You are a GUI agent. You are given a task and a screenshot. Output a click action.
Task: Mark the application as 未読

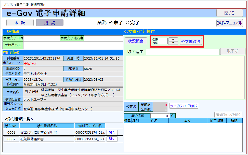20,23
